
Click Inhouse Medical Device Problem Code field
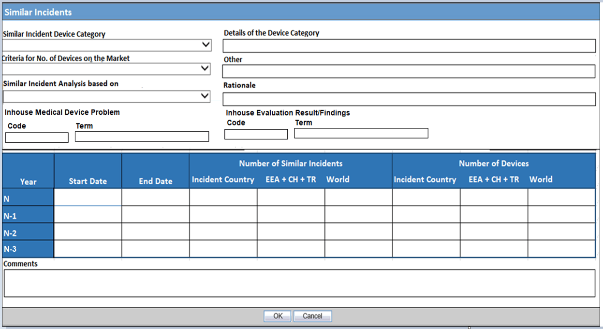pyautogui.click(x=37, y=137)
